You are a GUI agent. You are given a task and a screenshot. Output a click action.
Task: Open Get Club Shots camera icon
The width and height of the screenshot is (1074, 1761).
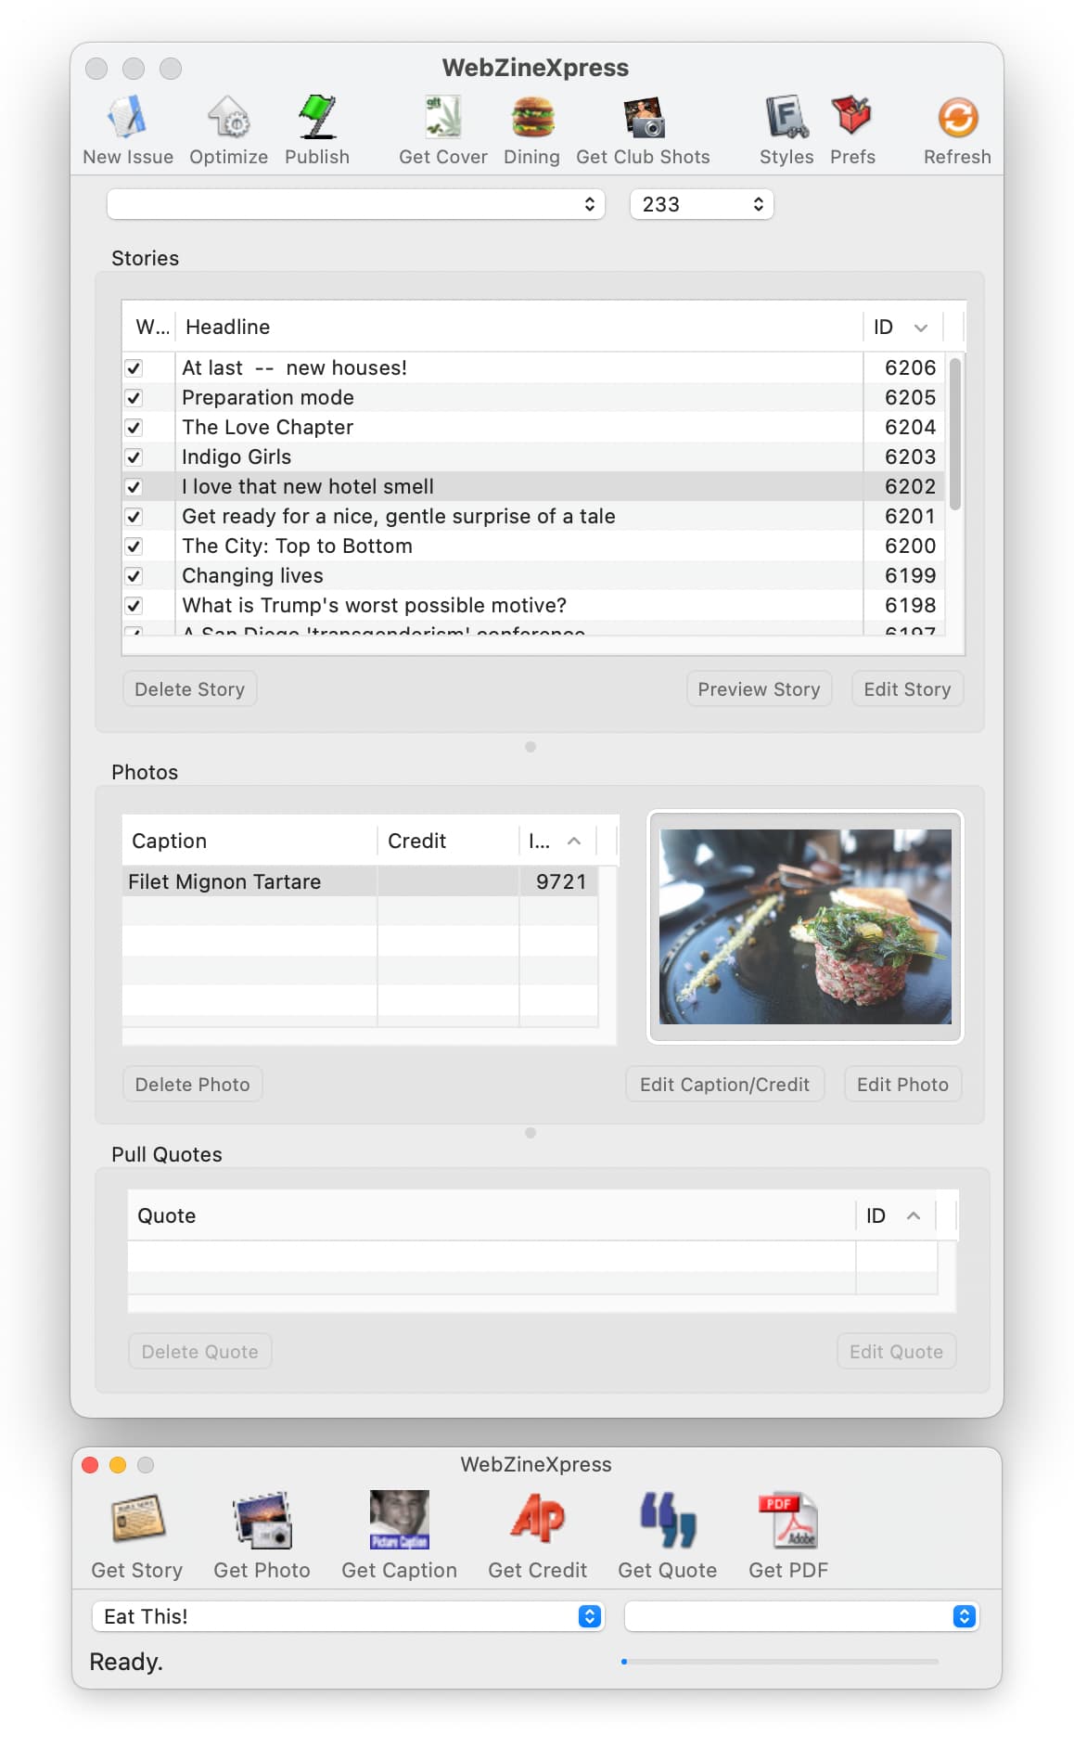tap(643, 119)
